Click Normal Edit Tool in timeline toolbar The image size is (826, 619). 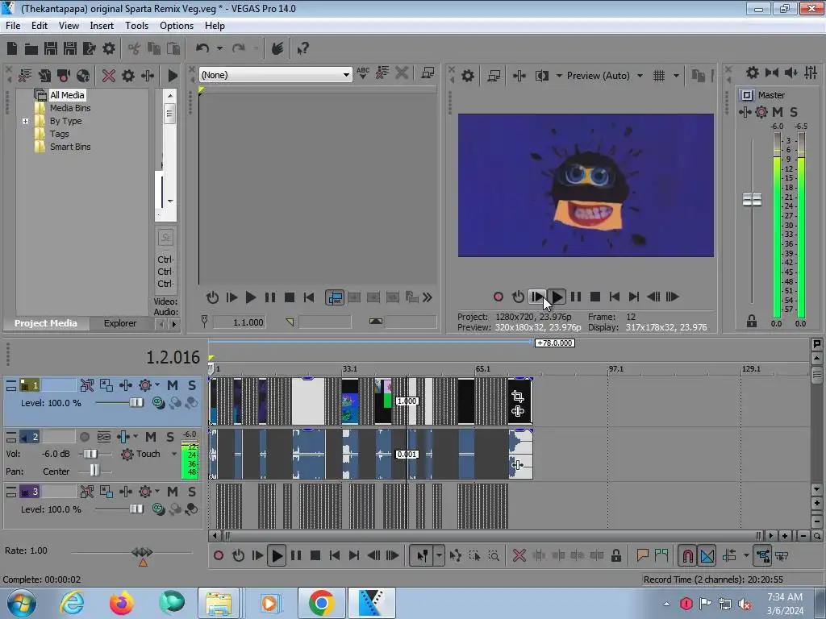click(423, 556)
